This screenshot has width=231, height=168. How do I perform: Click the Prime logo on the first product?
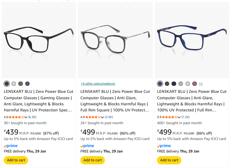coord(11,146)
